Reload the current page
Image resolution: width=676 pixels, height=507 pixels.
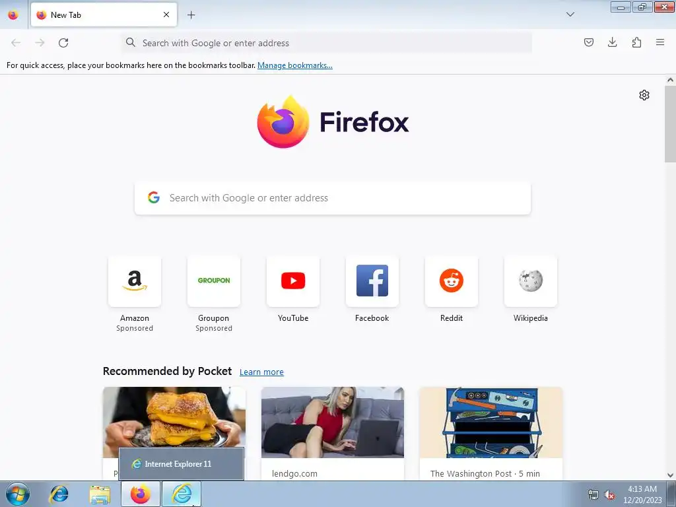point(63,43)
